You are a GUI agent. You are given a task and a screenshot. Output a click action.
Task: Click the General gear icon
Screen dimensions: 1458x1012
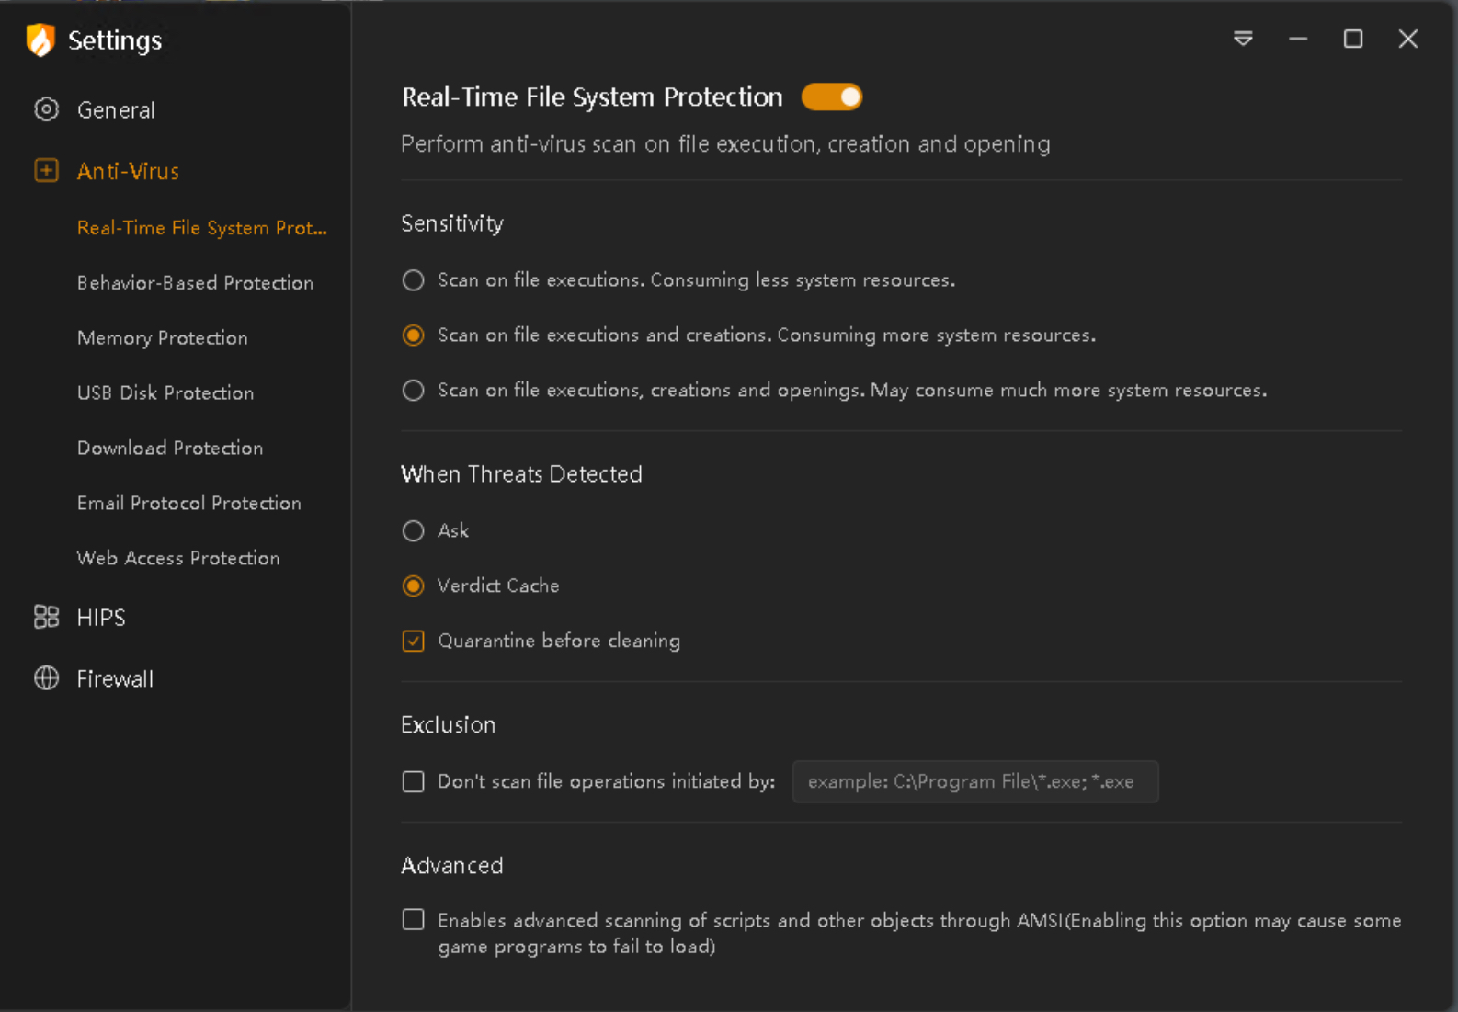click(x=46, y=109)
